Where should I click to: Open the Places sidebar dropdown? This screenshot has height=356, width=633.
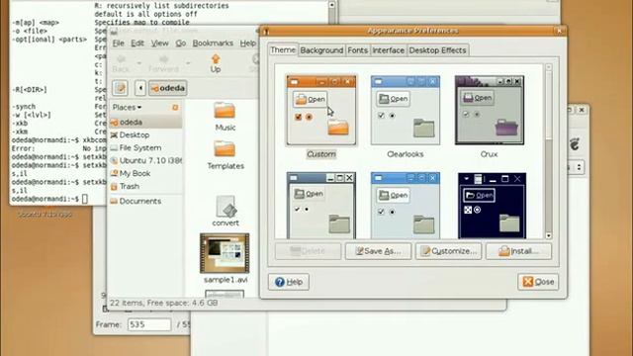tap(127, 108)
